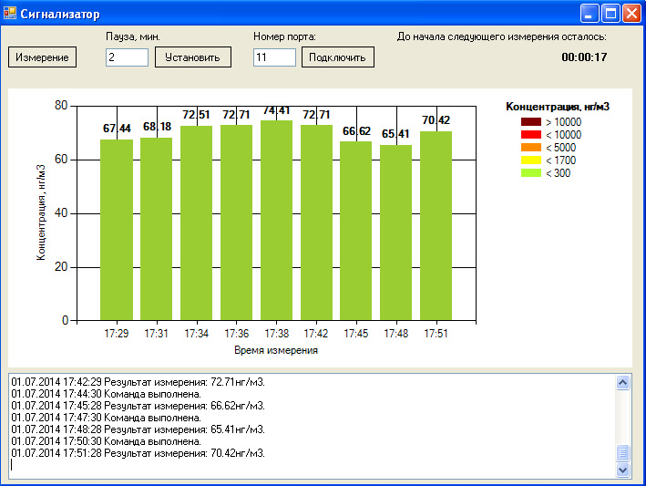This screenshot has width=646, height=486.
Task: Select the 17:42 bar in chart
Action: (316, 222)
